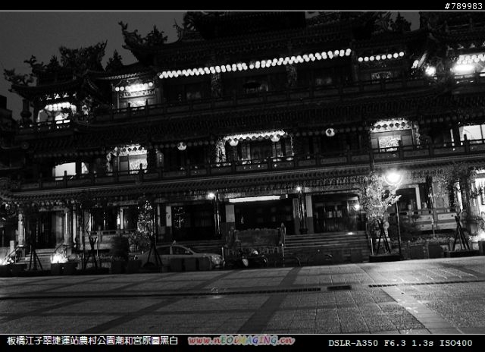
Task: Click the F6.3 aperture value
Action: pyautogui.click(x=395, y=343)
